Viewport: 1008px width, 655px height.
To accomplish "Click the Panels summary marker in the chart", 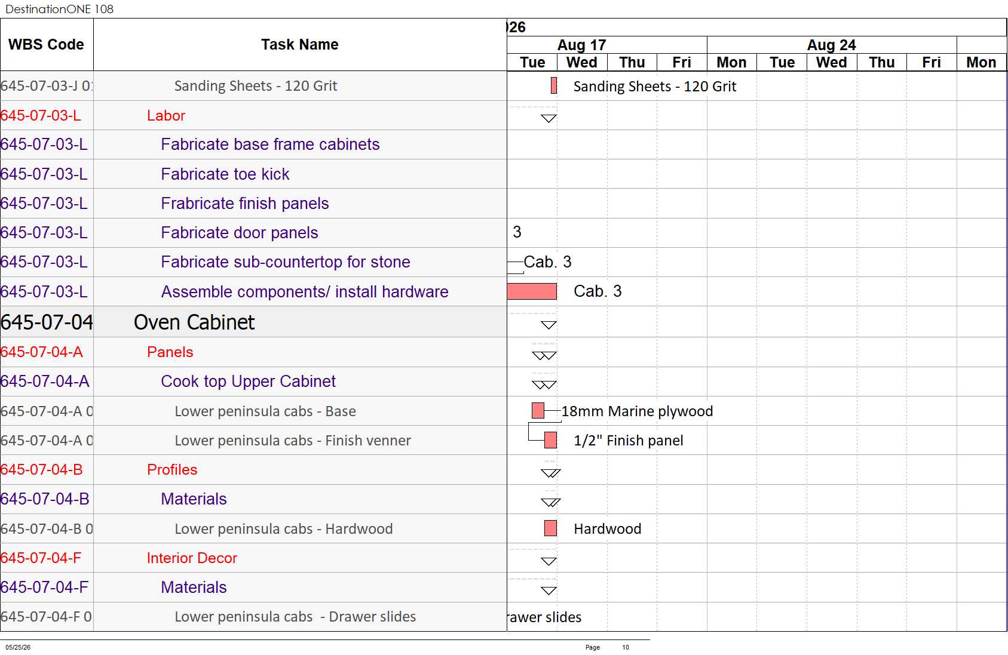I will [544, 355].
